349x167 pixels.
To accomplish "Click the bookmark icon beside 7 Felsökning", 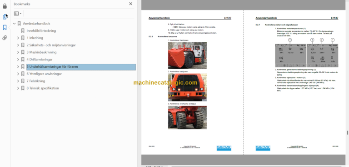I will click(x=23, y=81).
